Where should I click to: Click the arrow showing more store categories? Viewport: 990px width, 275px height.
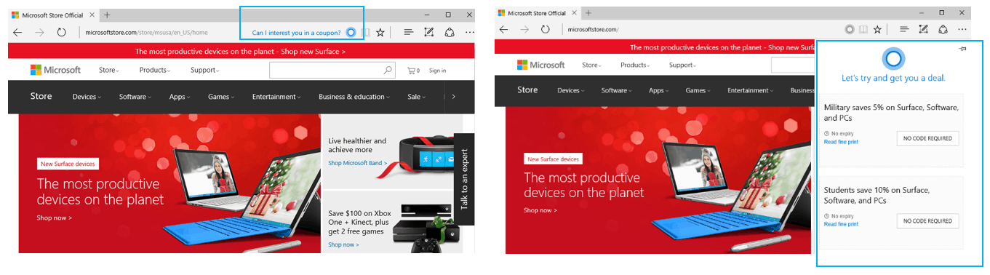pos(454,97)
